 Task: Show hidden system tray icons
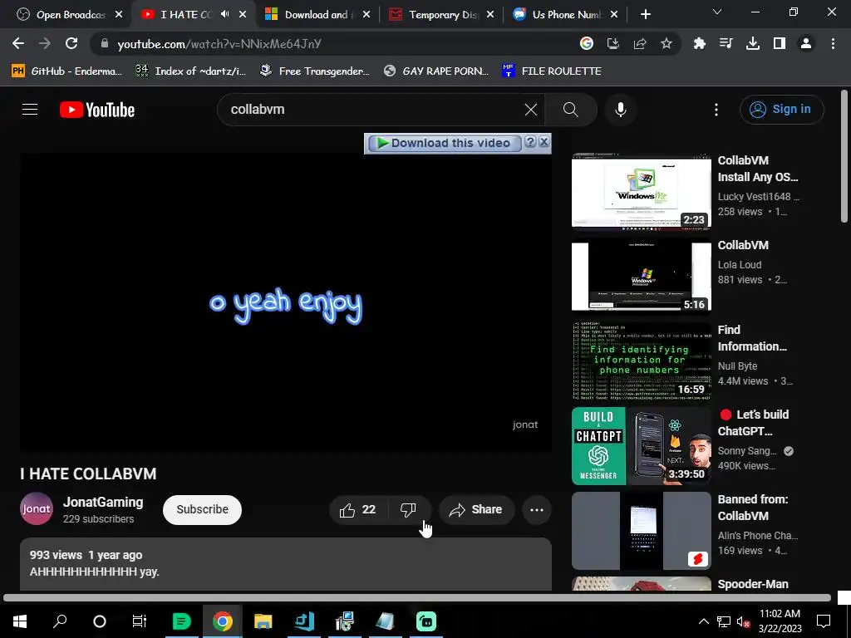pos(703,621)
